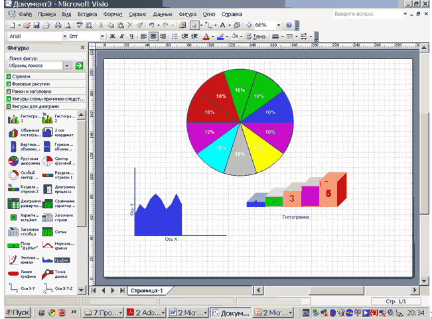The height and width of the screenshot is (319, 432).
Task: Switch to 2 Micr... Word taskbar group
Action: click(188, 312)
